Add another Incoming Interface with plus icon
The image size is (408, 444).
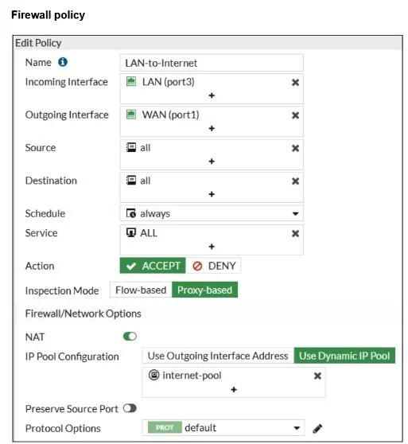click(212, 95)
